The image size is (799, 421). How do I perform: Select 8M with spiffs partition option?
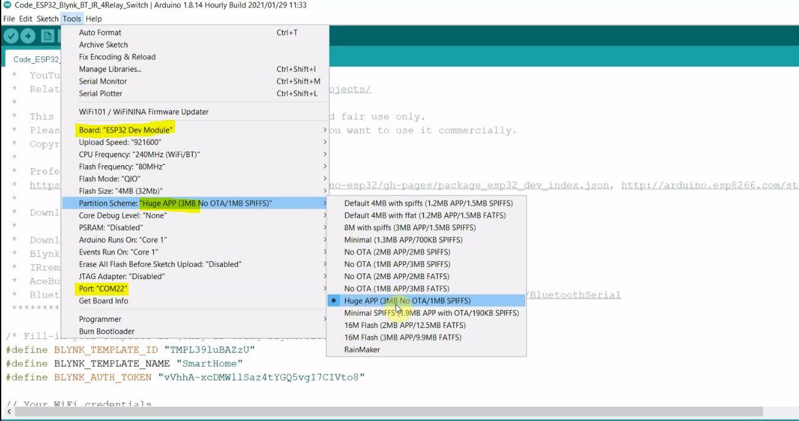pyautogui.click(x=426, y=228)
